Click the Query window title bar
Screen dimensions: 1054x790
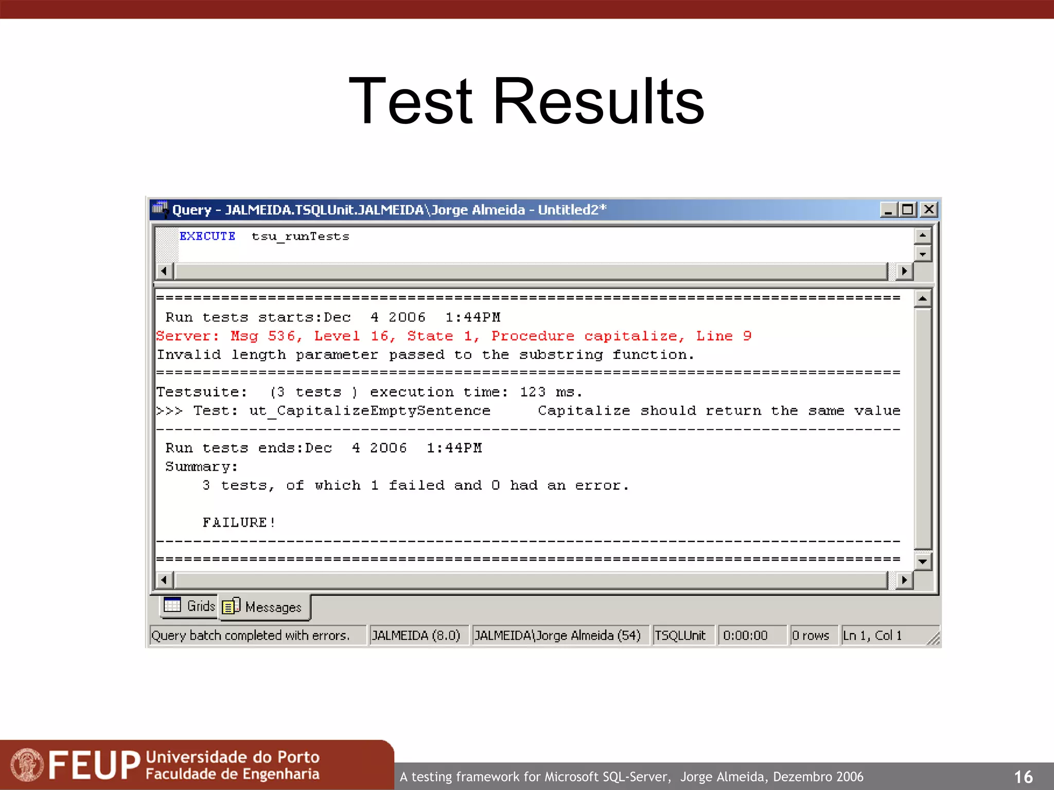544,210
